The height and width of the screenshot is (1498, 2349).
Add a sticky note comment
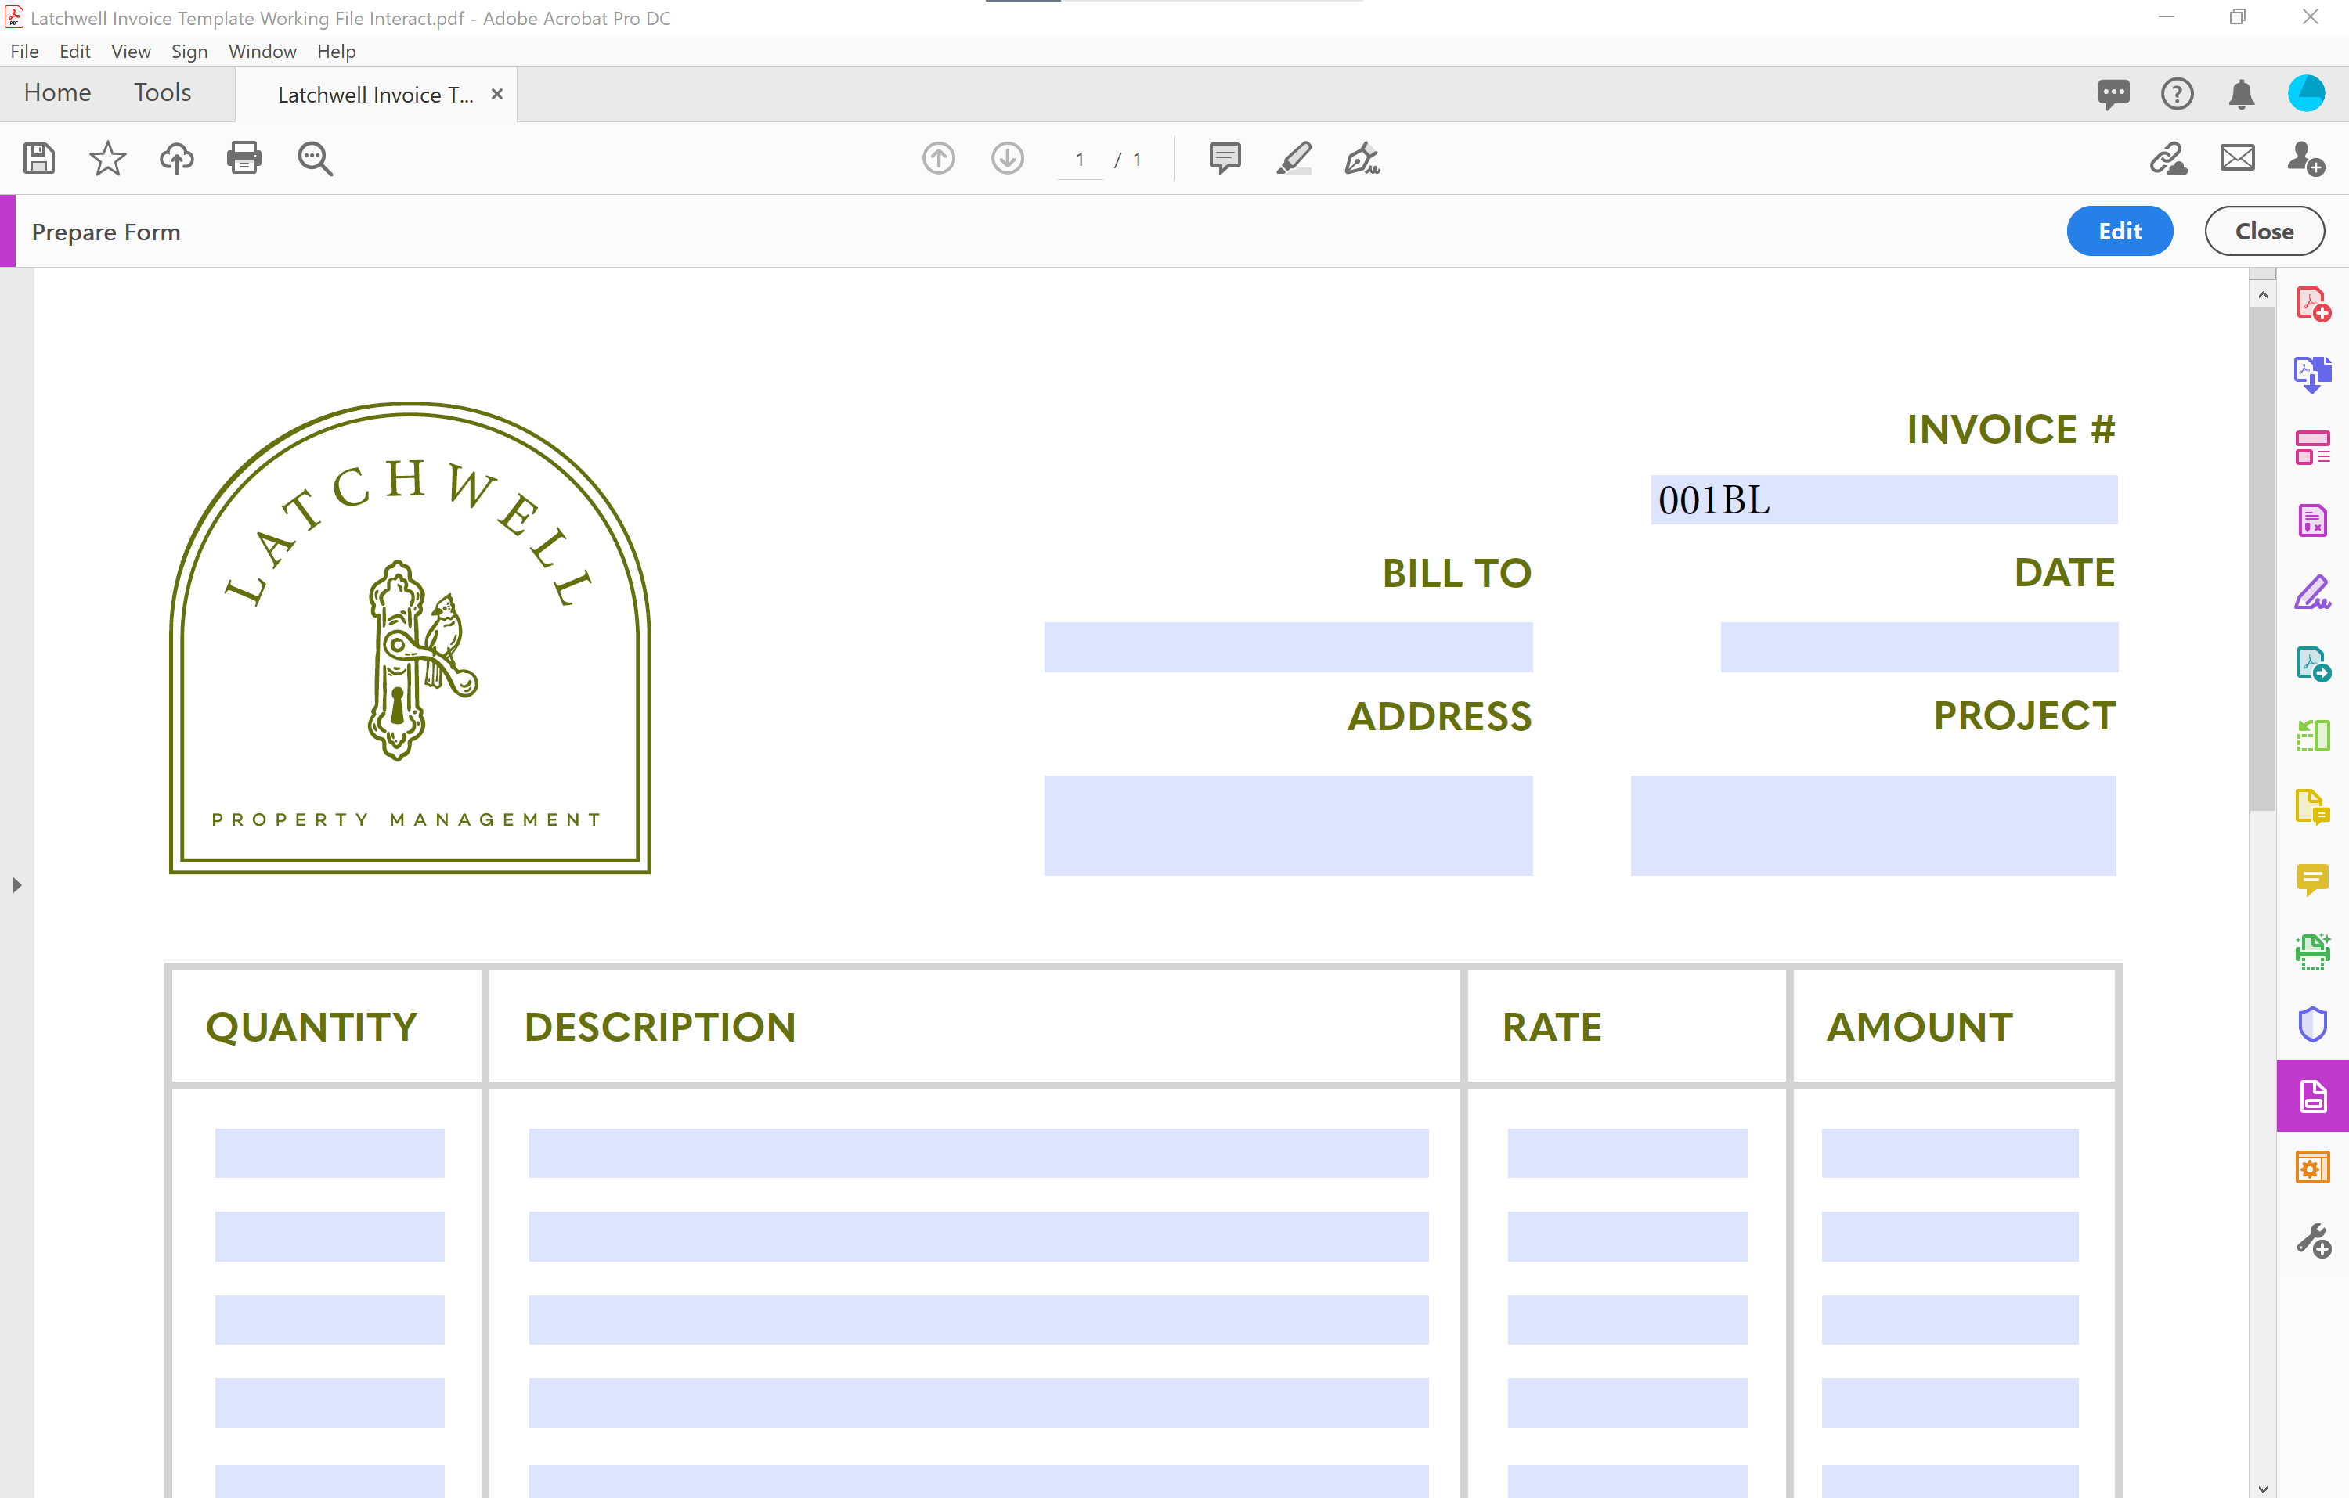coord(1225,158)
